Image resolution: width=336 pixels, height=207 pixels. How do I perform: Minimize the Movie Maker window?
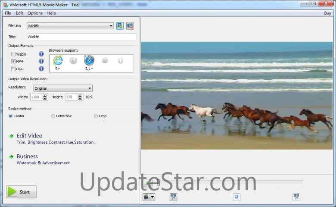coord(305,3)
